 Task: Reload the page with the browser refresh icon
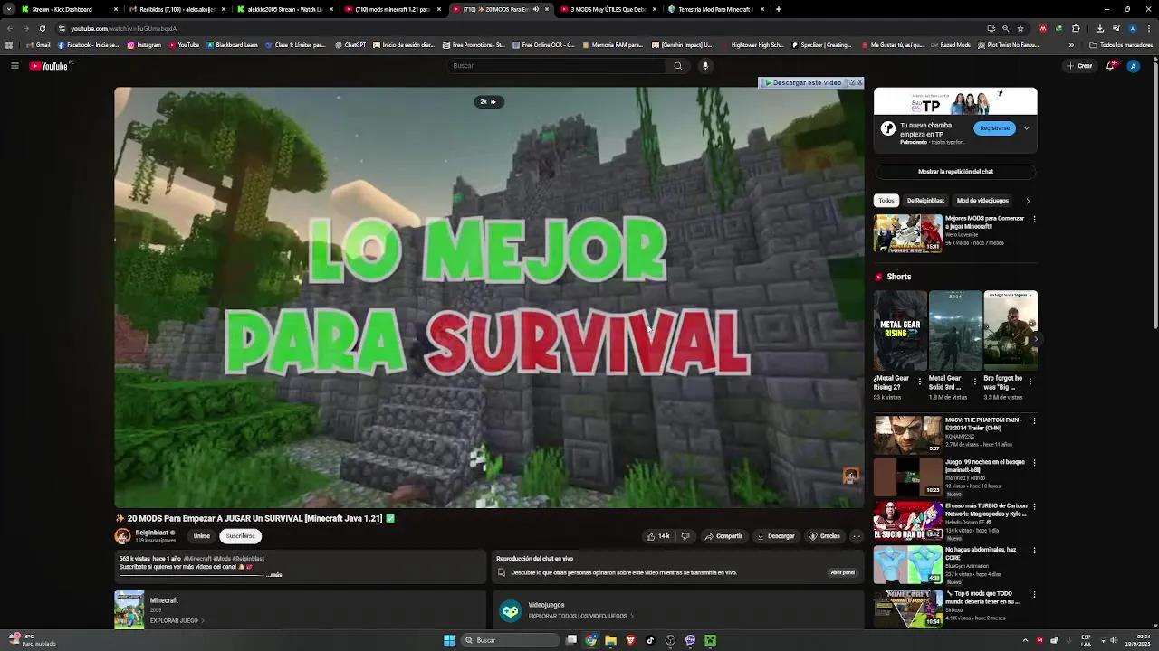coord(42,28)
